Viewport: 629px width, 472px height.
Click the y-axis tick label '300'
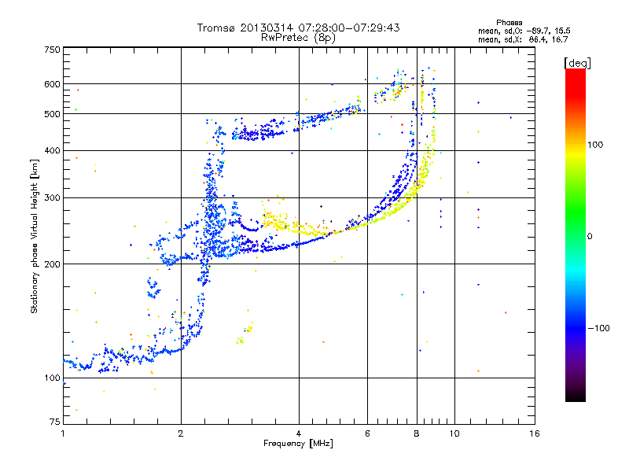pos(52,197)
